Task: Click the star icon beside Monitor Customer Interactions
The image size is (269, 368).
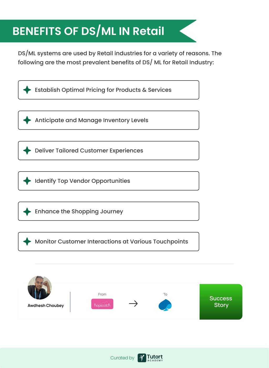Action: point(27,241)
